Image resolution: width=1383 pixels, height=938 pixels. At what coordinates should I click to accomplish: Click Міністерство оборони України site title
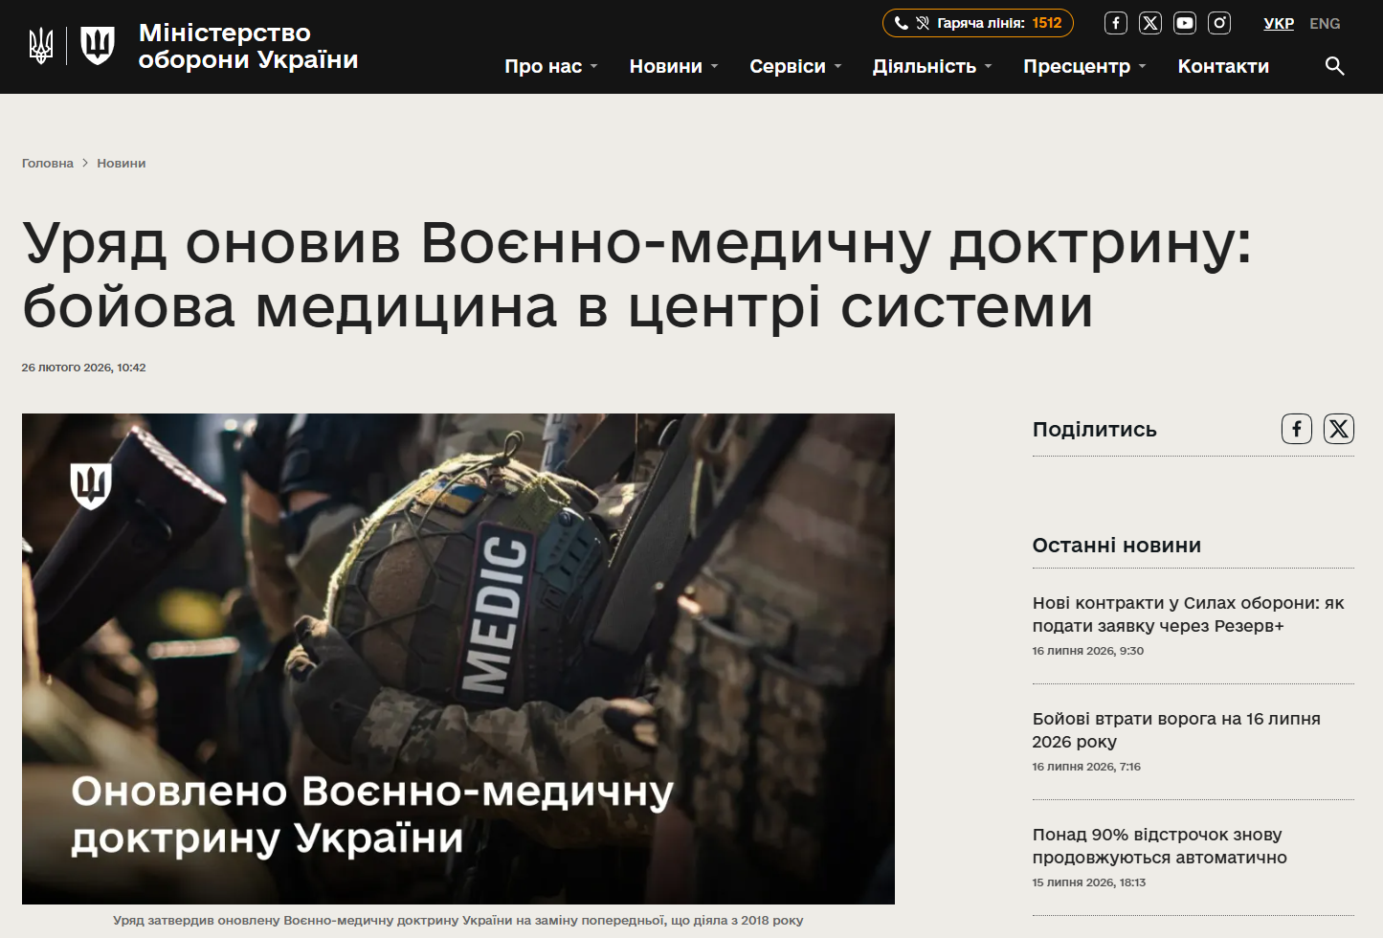248,46
